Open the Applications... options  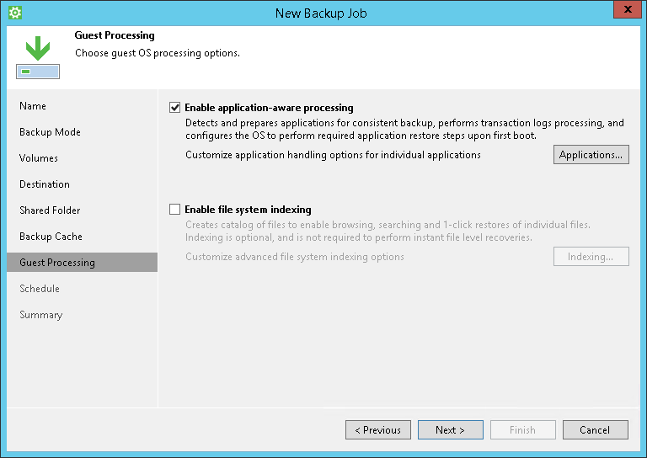tap(591, 155)
